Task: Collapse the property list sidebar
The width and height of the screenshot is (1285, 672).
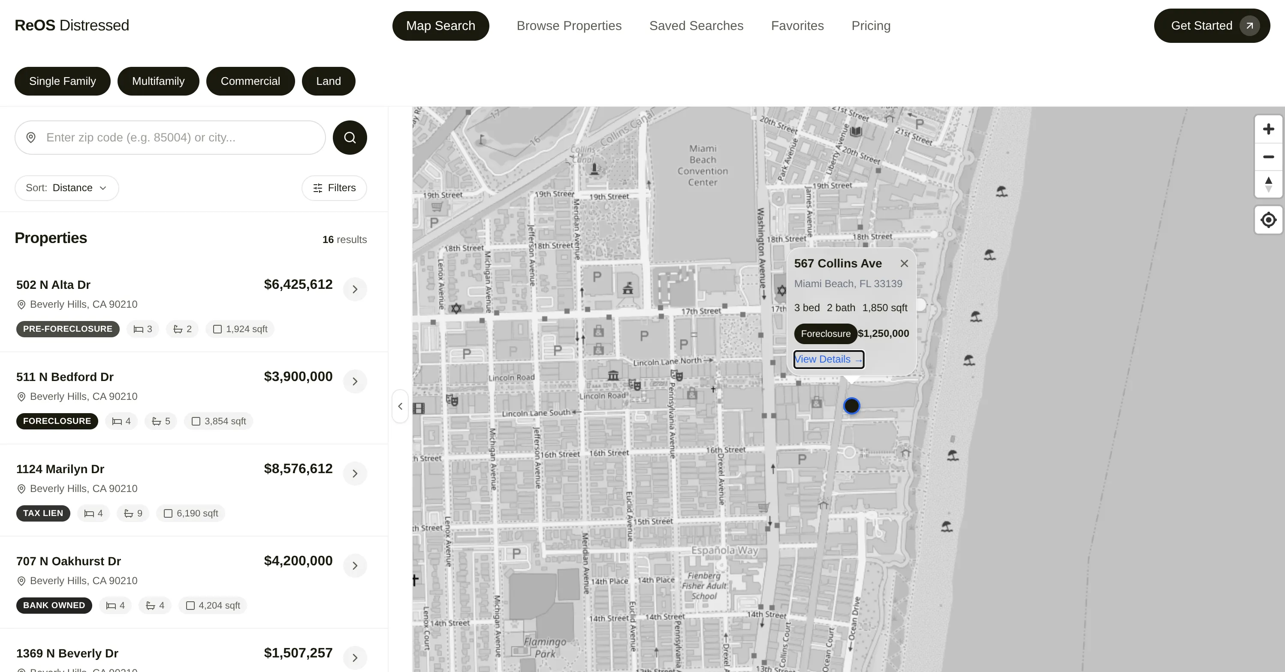Action: point(400,406)
